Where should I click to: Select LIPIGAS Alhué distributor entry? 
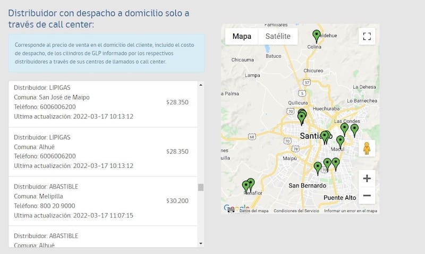point(101,151)
